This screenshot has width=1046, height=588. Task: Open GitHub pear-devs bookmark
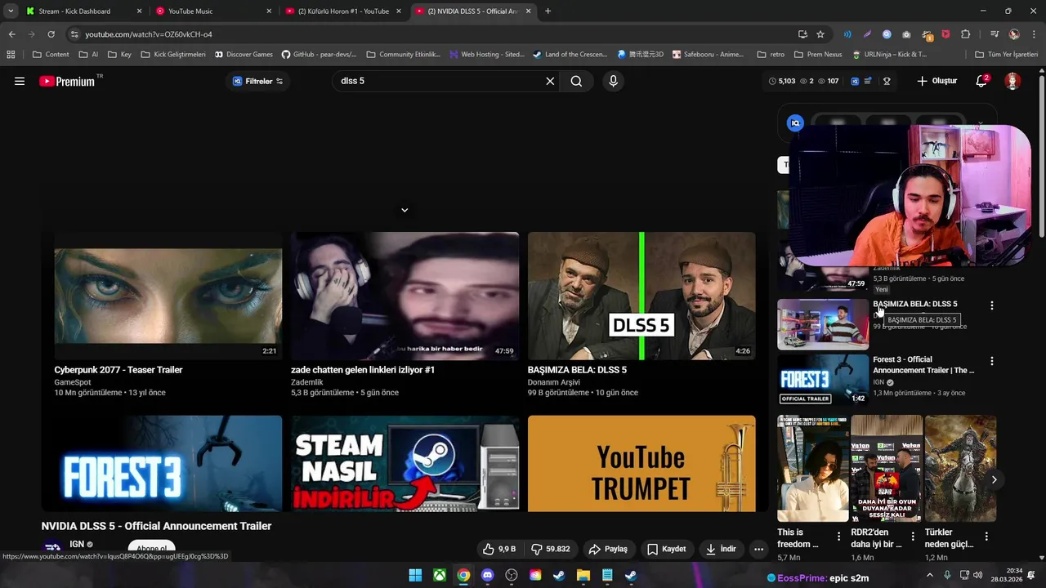(319, 55)
